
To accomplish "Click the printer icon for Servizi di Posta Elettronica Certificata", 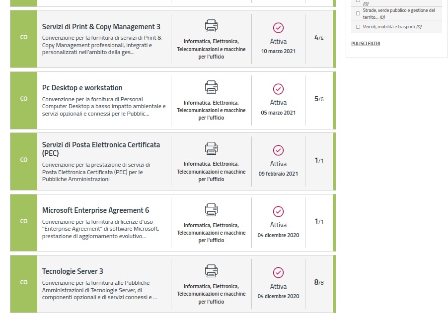I will pos(211,148).
